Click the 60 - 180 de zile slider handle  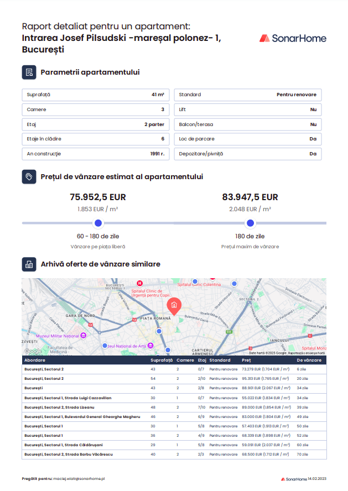coord(98,223)
